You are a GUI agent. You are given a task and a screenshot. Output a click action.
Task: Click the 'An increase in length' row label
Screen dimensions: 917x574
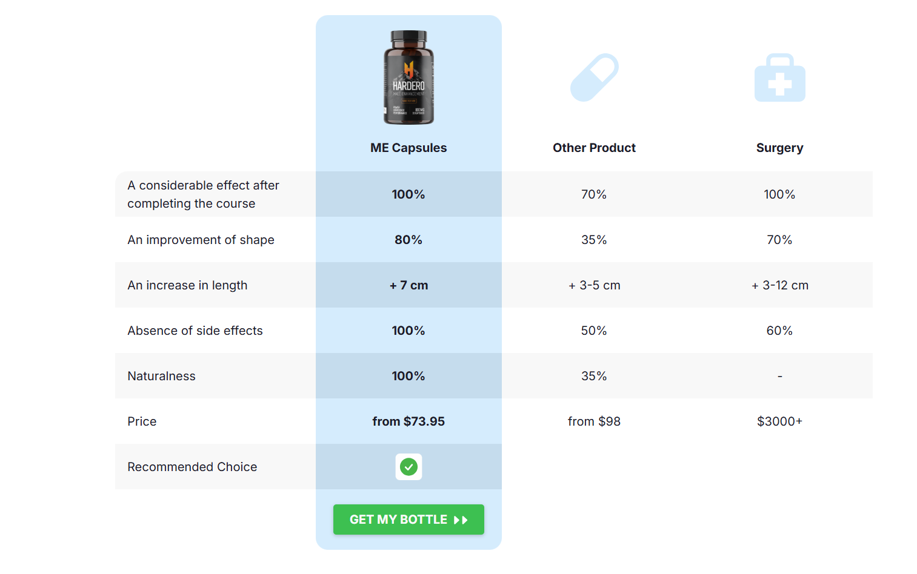(x=187, y=285)
